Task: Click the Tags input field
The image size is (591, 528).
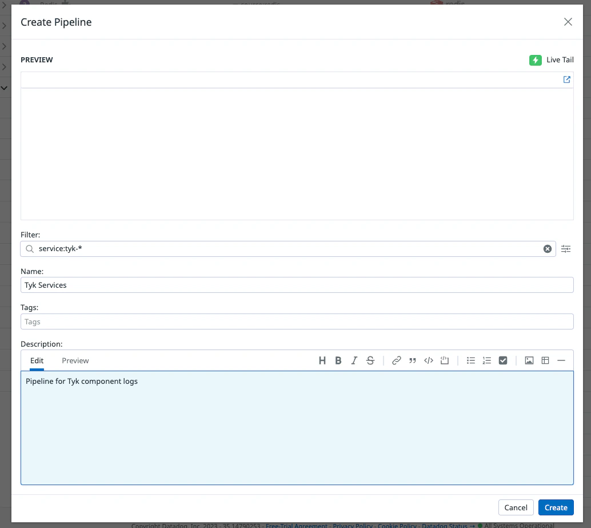Action: tap(297, 321)
